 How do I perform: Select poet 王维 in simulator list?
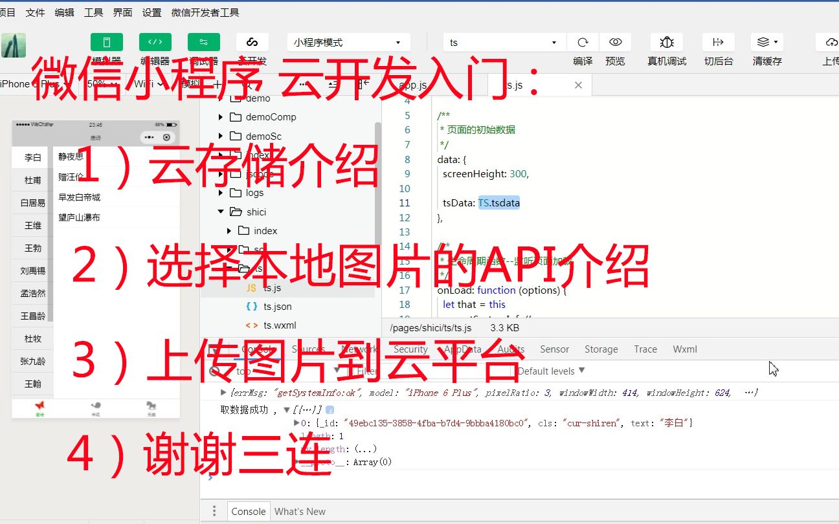pyautogui.click(x=33, y=225)
